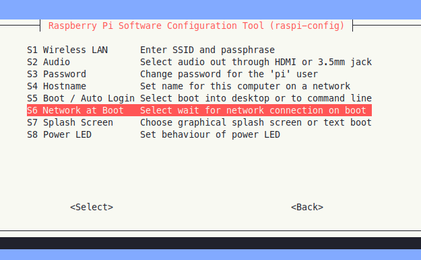The width and height of the screenshot is (421, 260).
Task: Click 'Select audio out through HDMI or 3.5mm jack' text
Action: pos(256,62)
